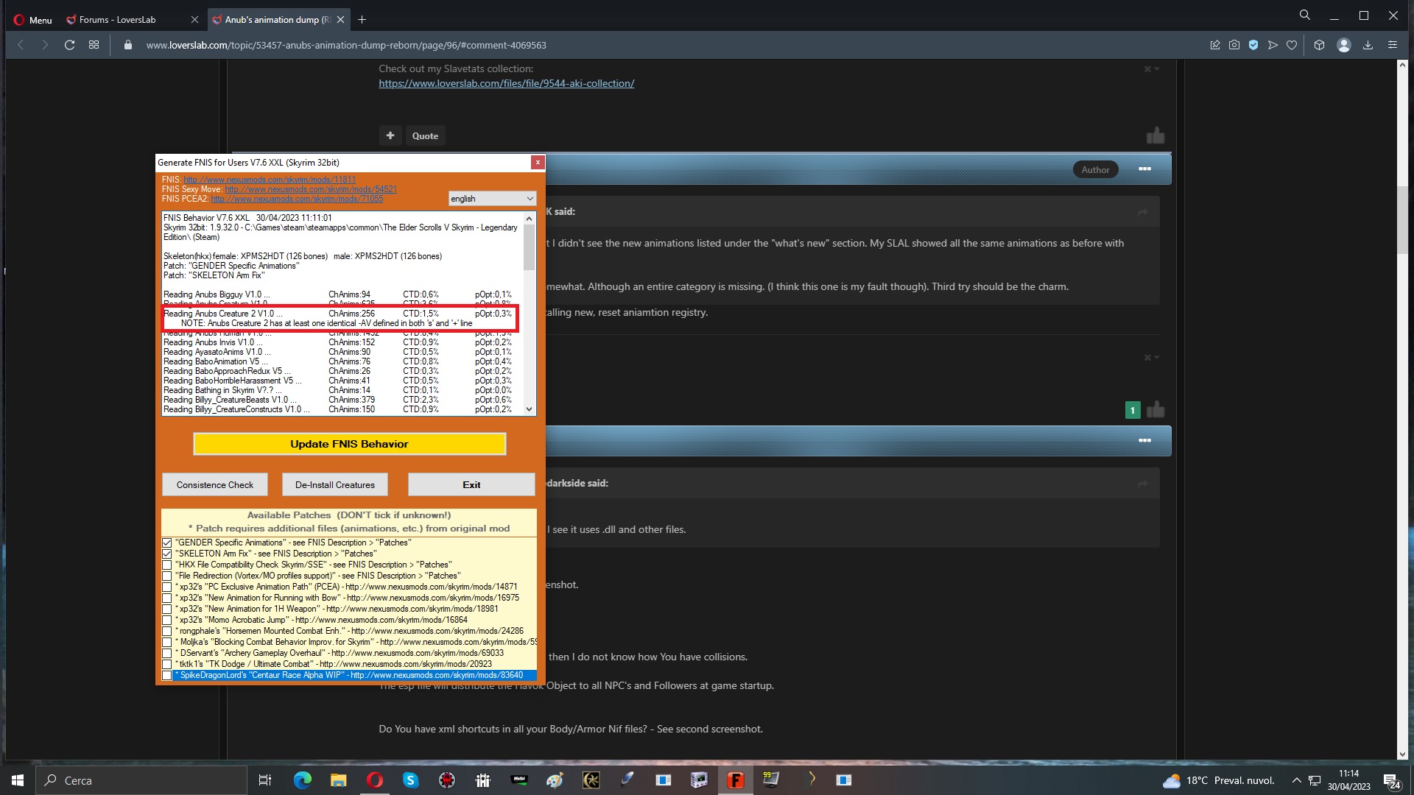The width and height of the screenshot is (1414, 795).
Task: Open the taskbar clock showing 11:14
Action: pyautogui.click(x=1348, y=780)
